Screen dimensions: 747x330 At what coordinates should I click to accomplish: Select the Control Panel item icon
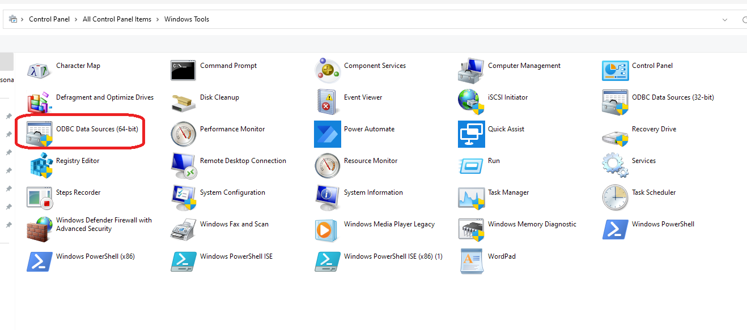click(x=616, y=71)
